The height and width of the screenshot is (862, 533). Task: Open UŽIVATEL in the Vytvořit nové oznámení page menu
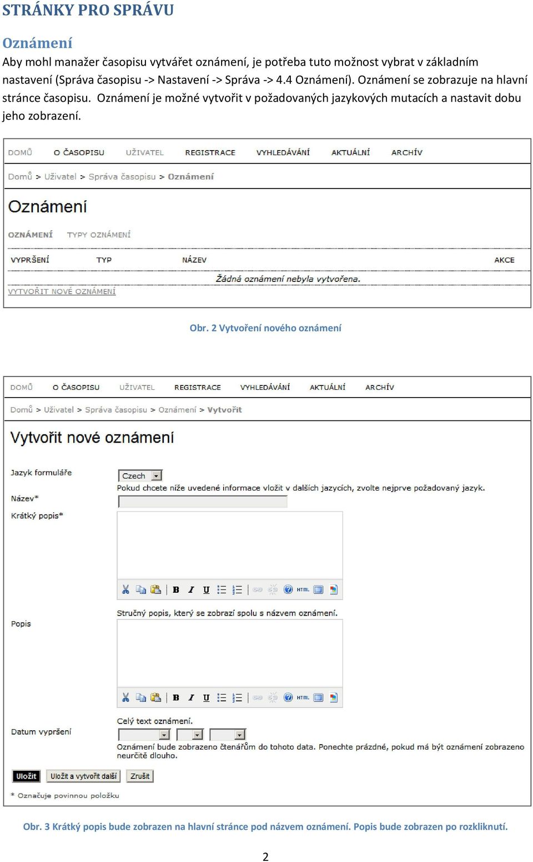click(137, 387)
